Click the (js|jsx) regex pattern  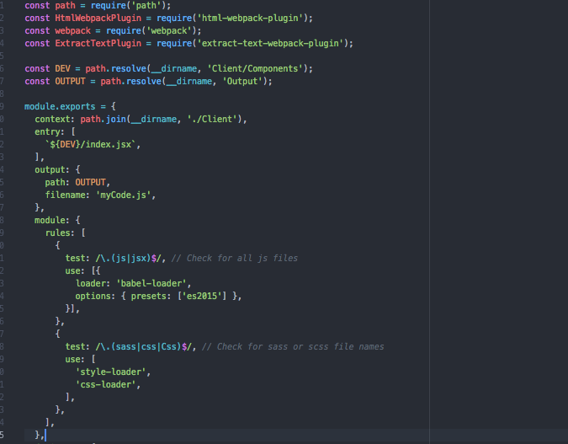[130, 259]
